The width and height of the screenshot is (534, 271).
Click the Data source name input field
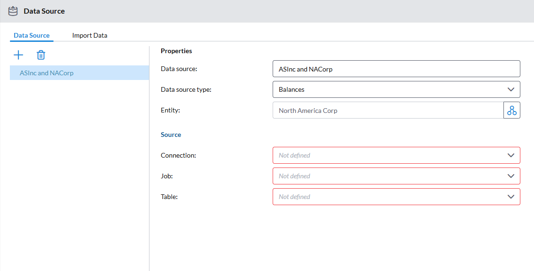click(x=396, y=69)
